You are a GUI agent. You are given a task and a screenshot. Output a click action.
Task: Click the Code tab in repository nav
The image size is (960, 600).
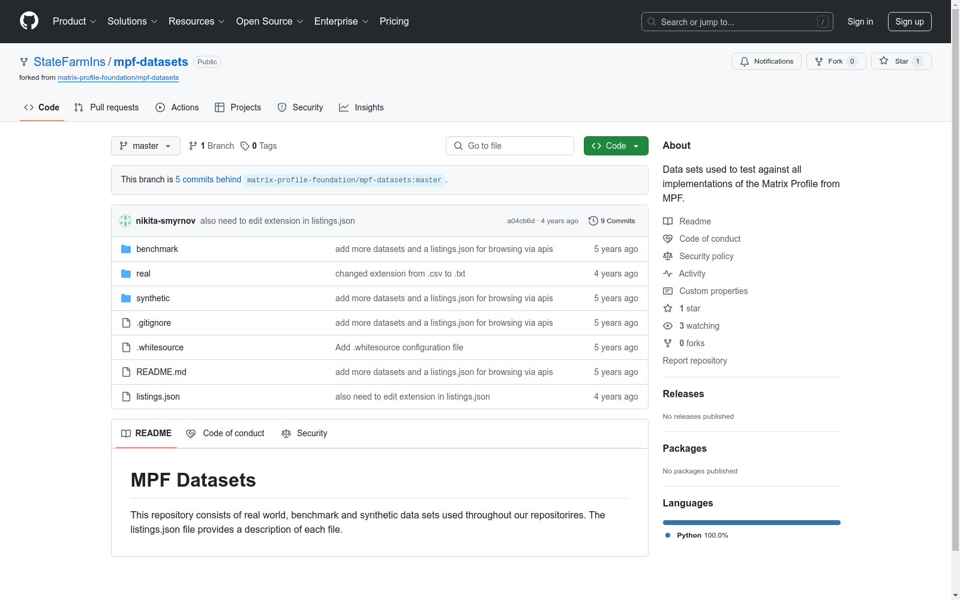coord(42,107)
